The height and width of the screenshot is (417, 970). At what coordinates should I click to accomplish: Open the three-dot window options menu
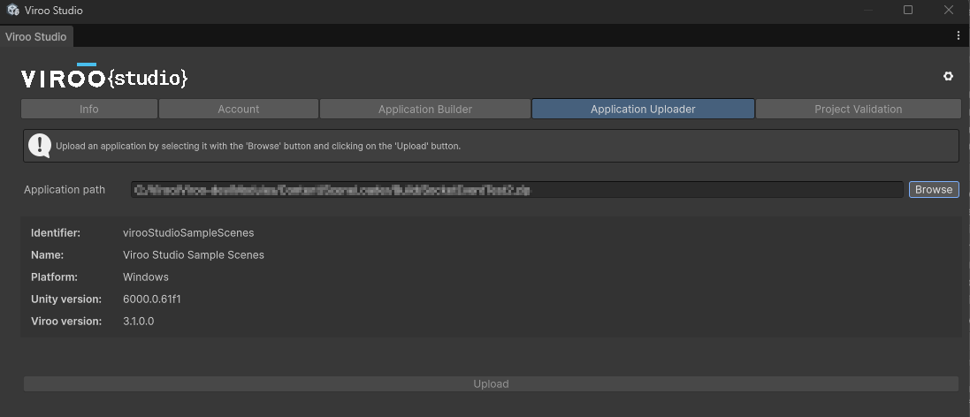[959, 36]
